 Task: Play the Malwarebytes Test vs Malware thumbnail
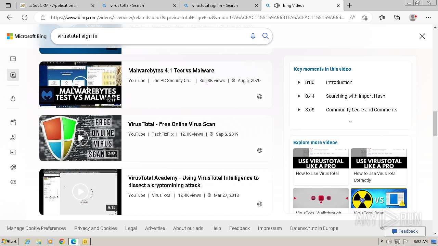tap(80, 84)
